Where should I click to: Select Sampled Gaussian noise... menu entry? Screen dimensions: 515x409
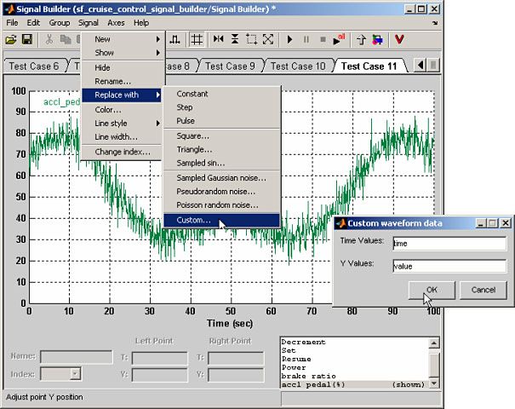[x=220, y=178]
